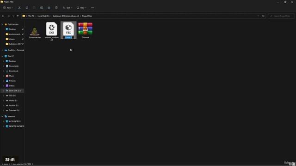Go back with the left arrow
This screenshot has width=296, height=166.
coord(3,16)
